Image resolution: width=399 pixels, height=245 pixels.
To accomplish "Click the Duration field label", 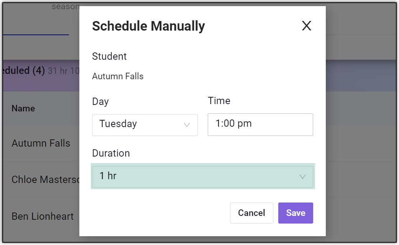I will tap(111, 153).
